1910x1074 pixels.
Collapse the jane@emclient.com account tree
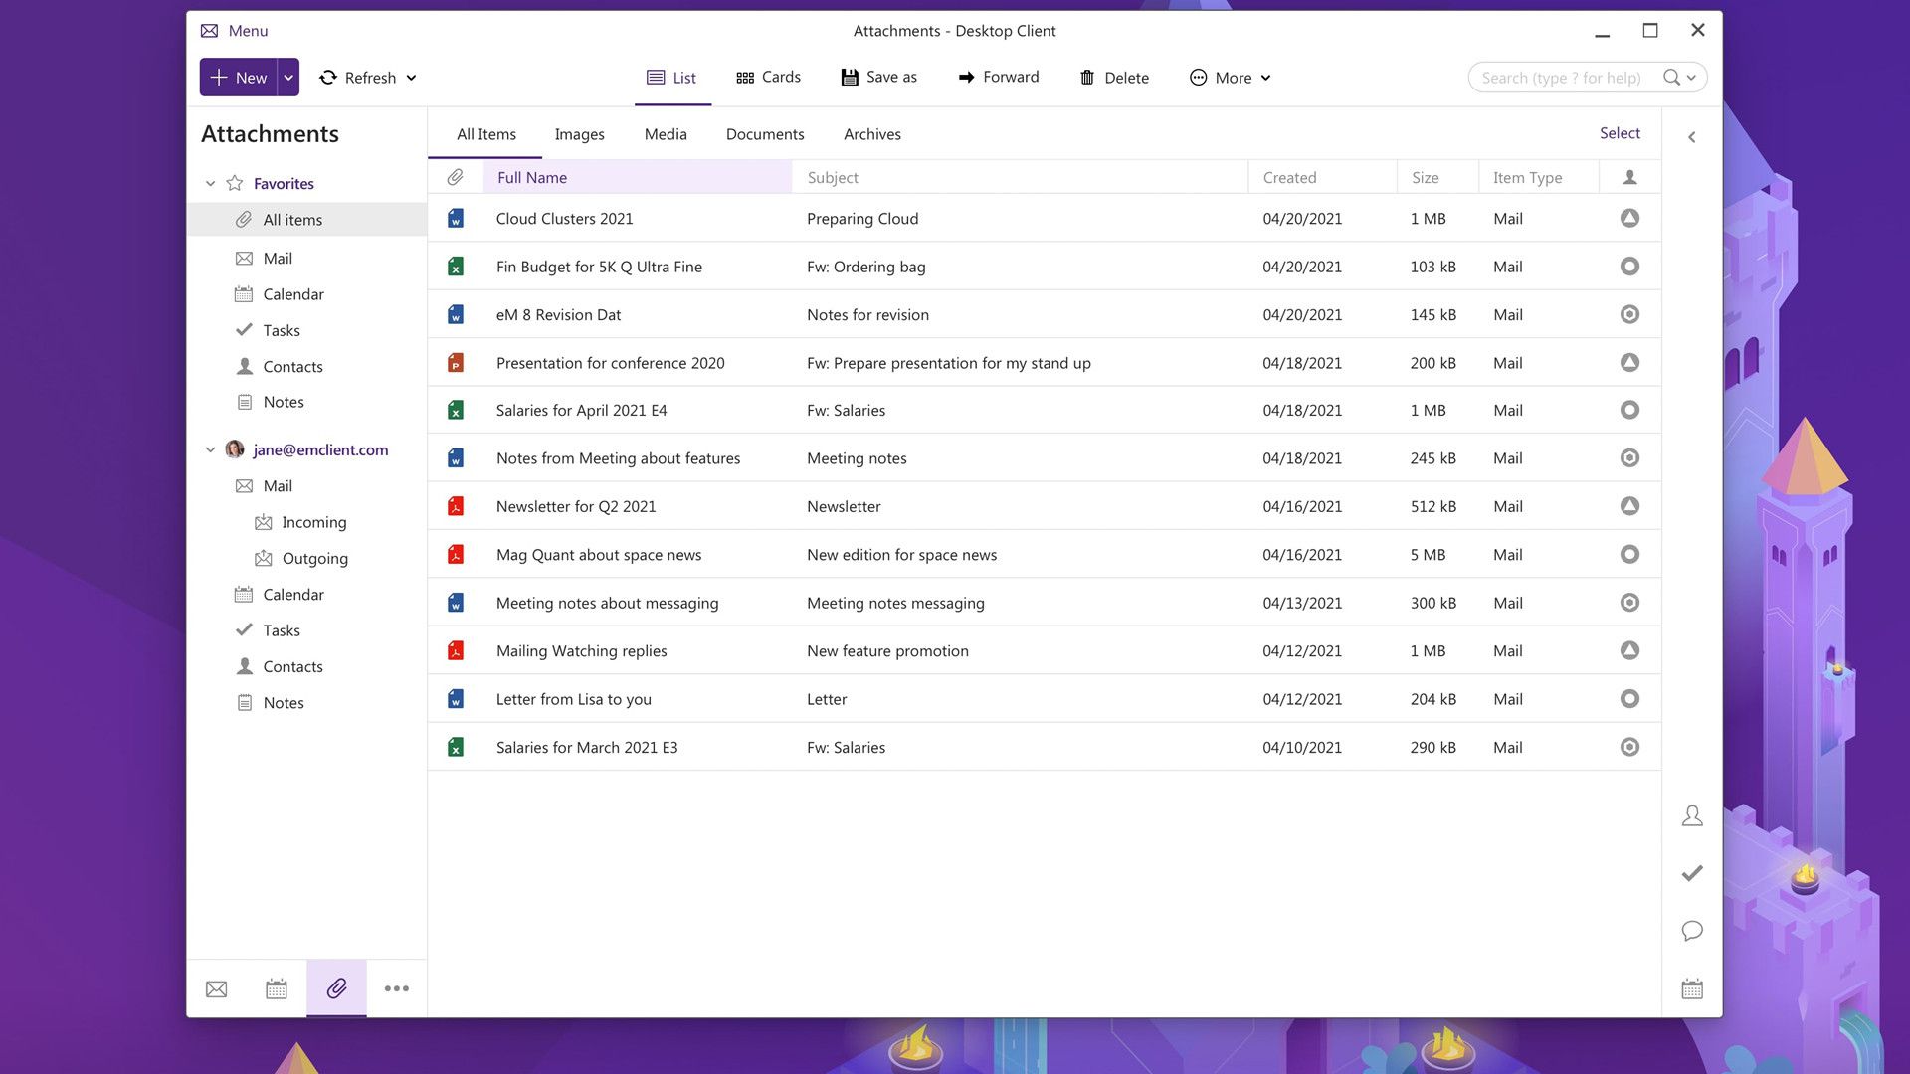point(210,450)
